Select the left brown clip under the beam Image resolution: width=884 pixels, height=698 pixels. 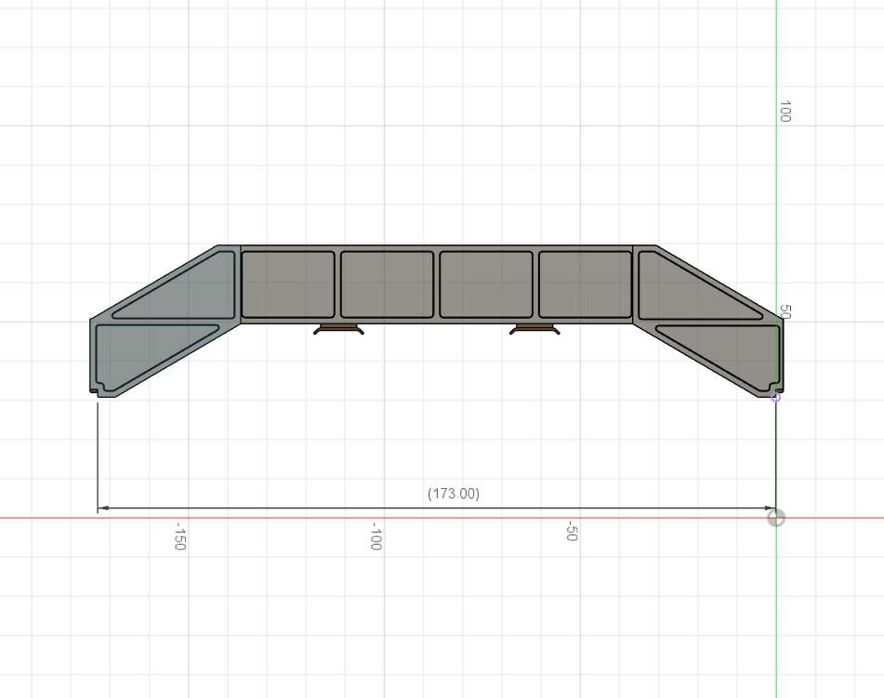tap(338, 329)
